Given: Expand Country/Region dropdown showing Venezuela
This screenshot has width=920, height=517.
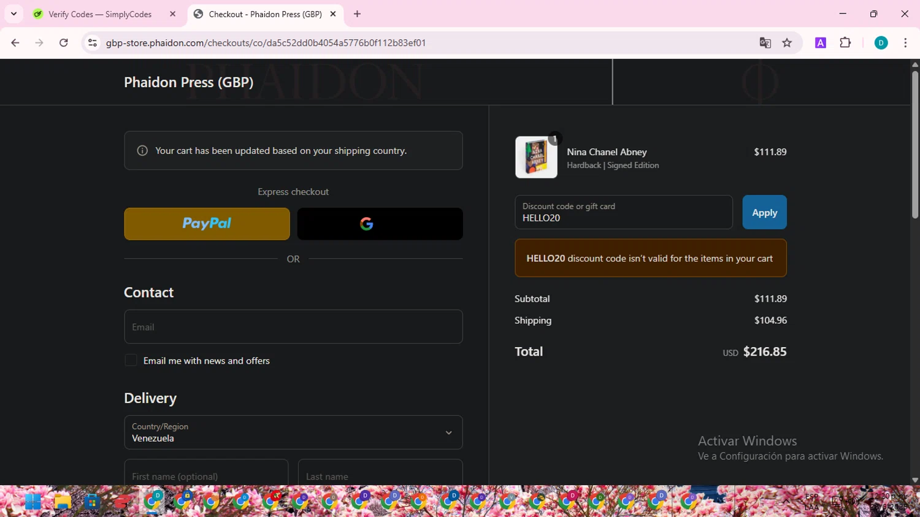Looking at the screenshot, I should [293, 432].
